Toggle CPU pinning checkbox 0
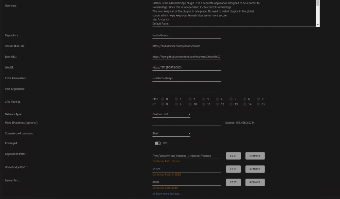The image size is (340, 199). (163, 99)
